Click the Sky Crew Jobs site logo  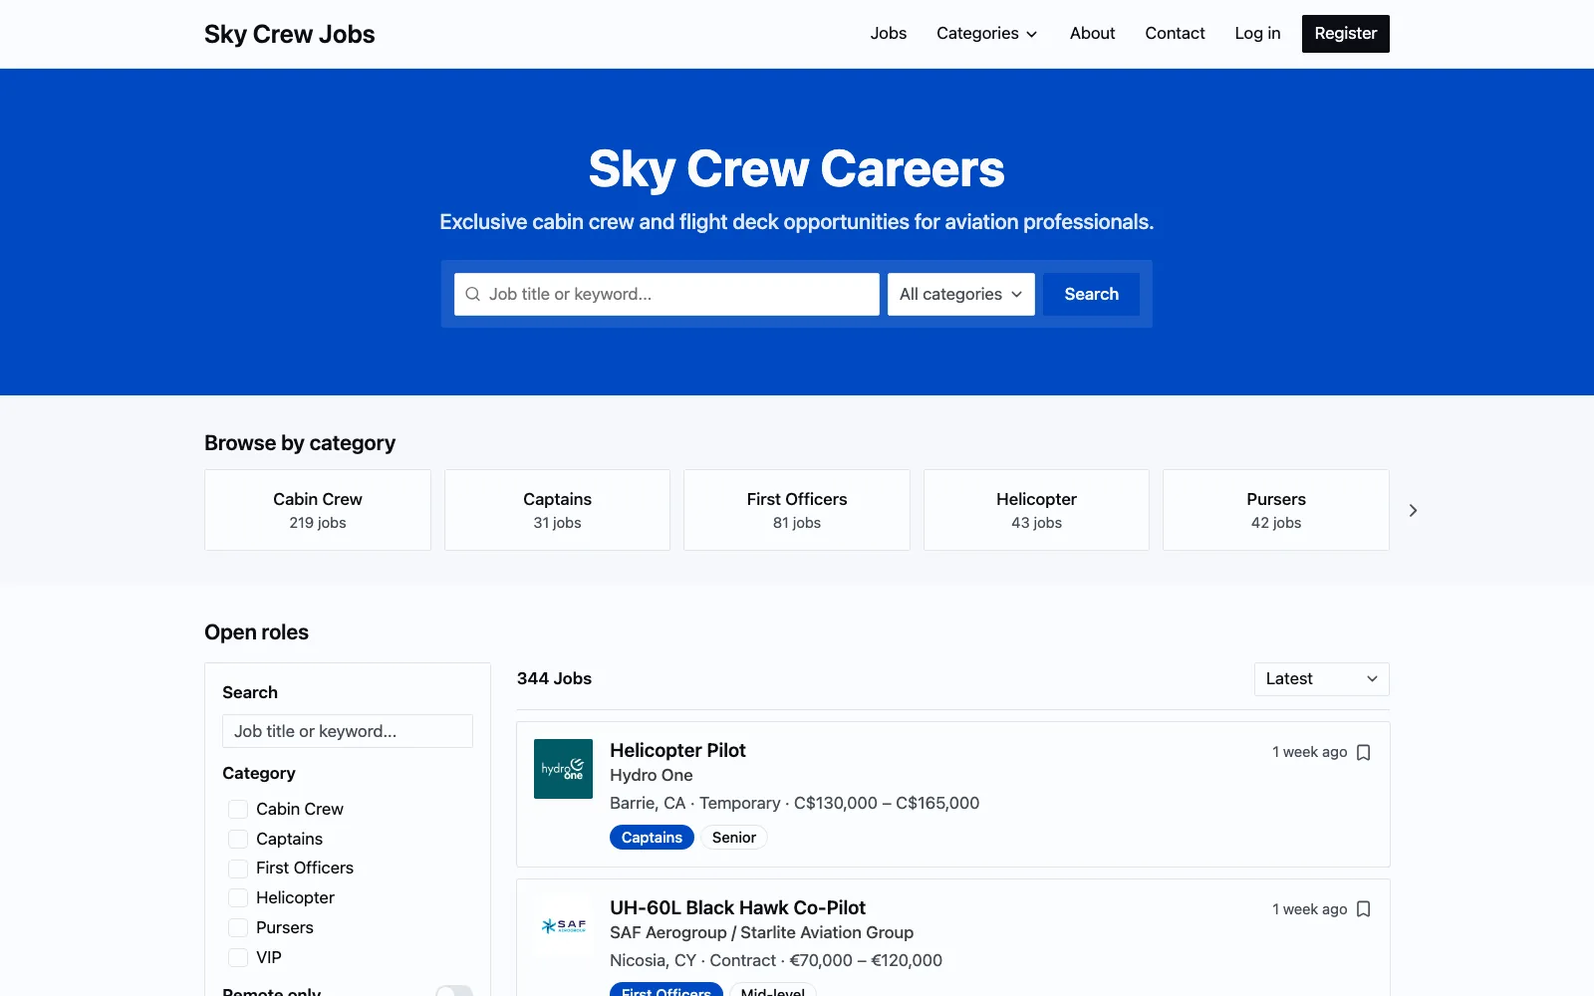pyautogui.click(x=289, y=34)
